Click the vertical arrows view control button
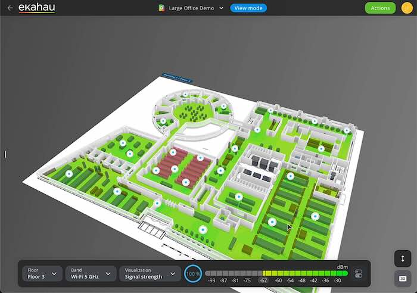This screenshot has width=417, height=293. (x=403, y=258)
